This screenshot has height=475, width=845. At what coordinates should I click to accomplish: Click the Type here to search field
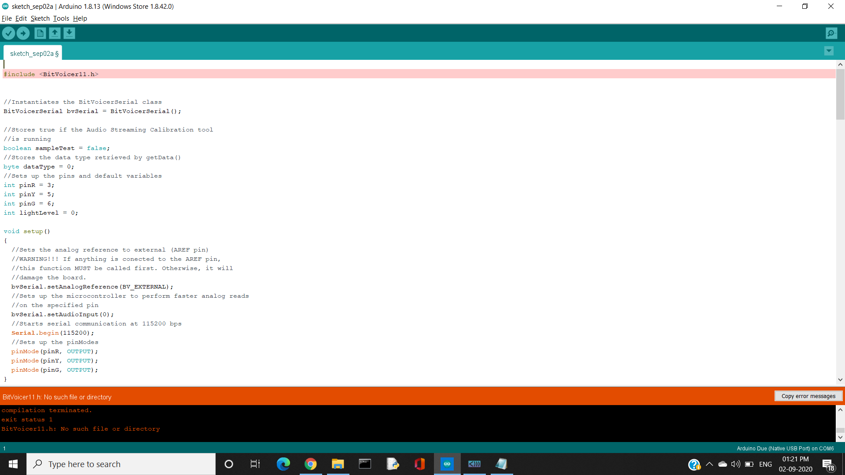[x=121, y=464]
